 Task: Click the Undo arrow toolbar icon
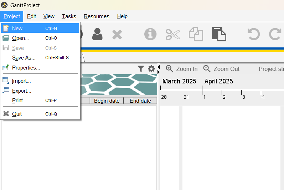tap(254, 34)
